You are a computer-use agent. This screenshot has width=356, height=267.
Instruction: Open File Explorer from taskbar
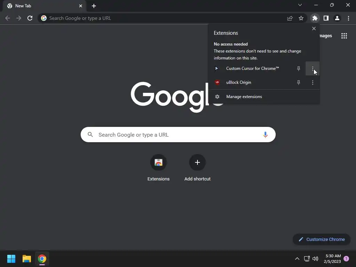[26, 259]
